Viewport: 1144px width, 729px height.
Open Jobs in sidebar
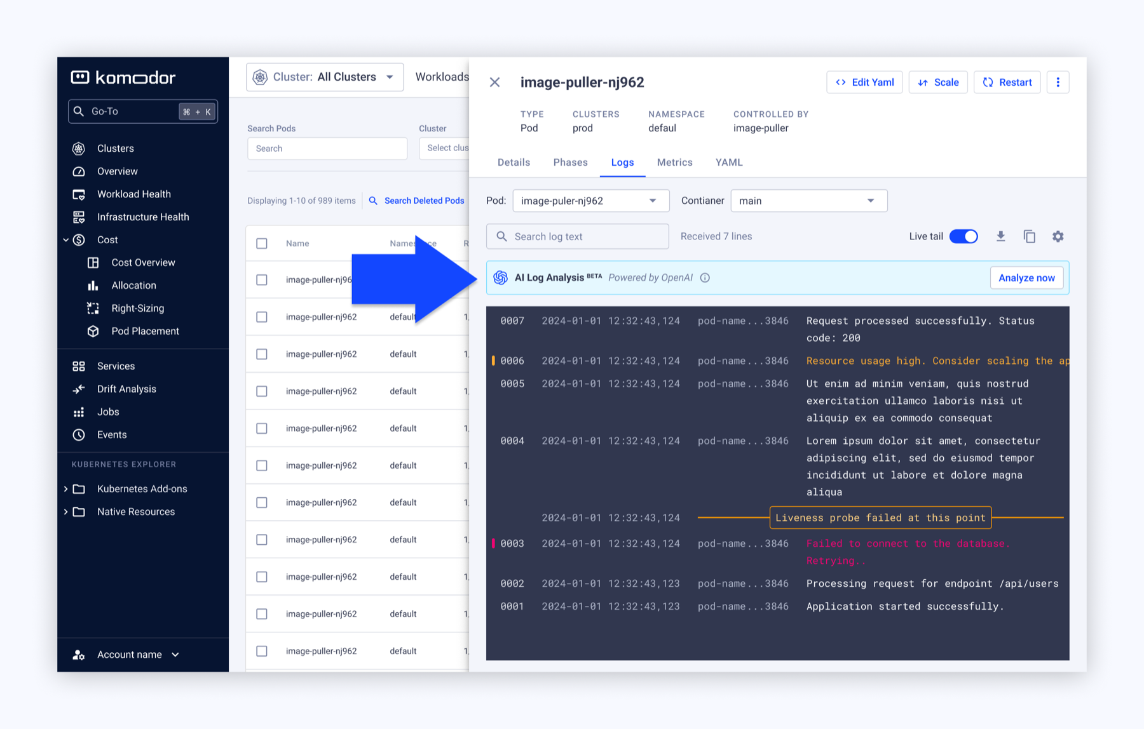pos(108,412)
